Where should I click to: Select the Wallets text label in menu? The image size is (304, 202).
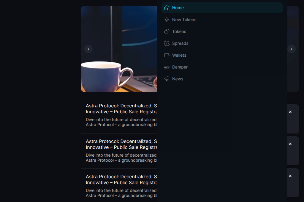179,55
